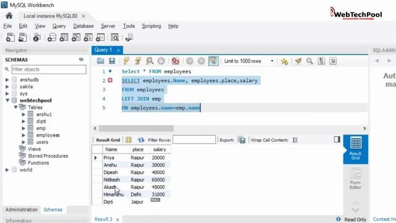Select the Result 3 tab
This screenshot has height=223, width=396.
point(103,219)
